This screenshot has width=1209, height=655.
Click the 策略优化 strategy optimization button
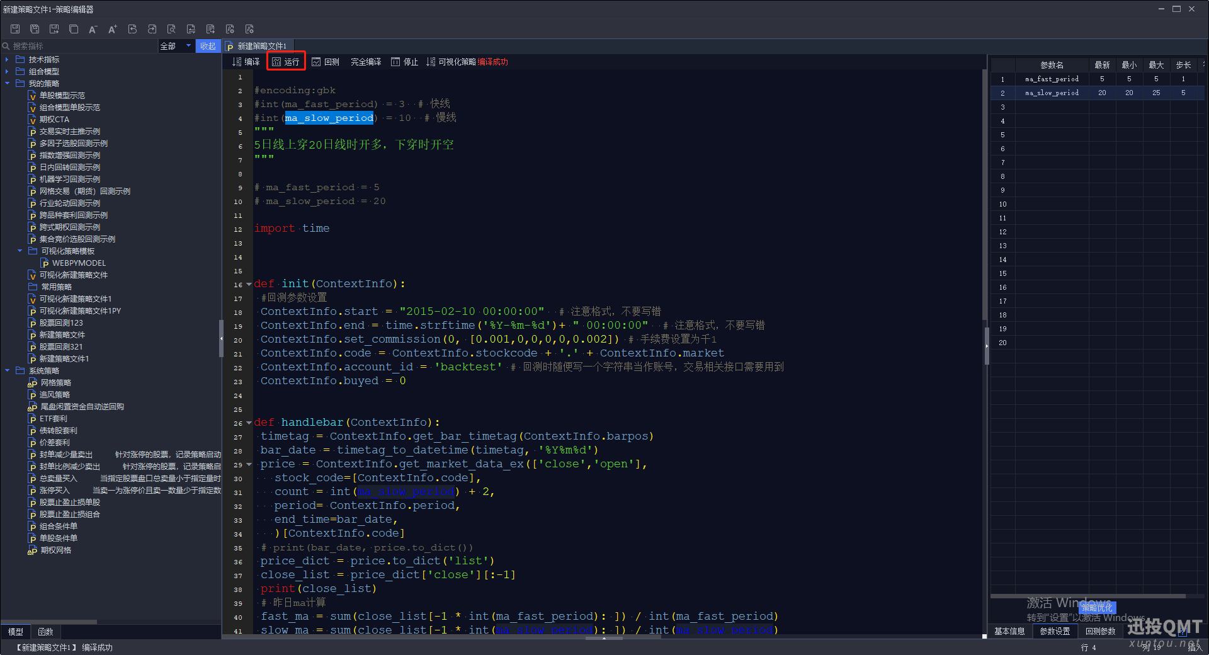point(1097,608)
